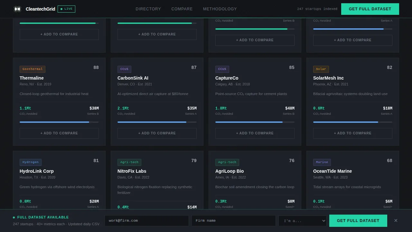This screenshot has height=232, width=412.
Task: Click the "Calgary, AB · Est. 2018" text
Action: tap(232, 84)
